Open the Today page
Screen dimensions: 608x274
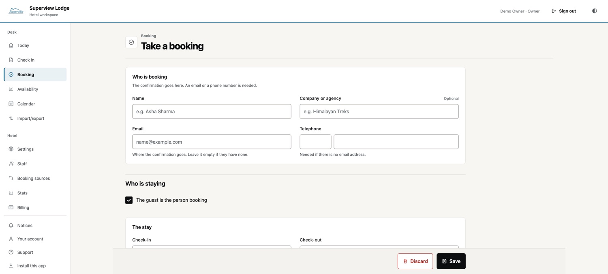coord(35,45)
